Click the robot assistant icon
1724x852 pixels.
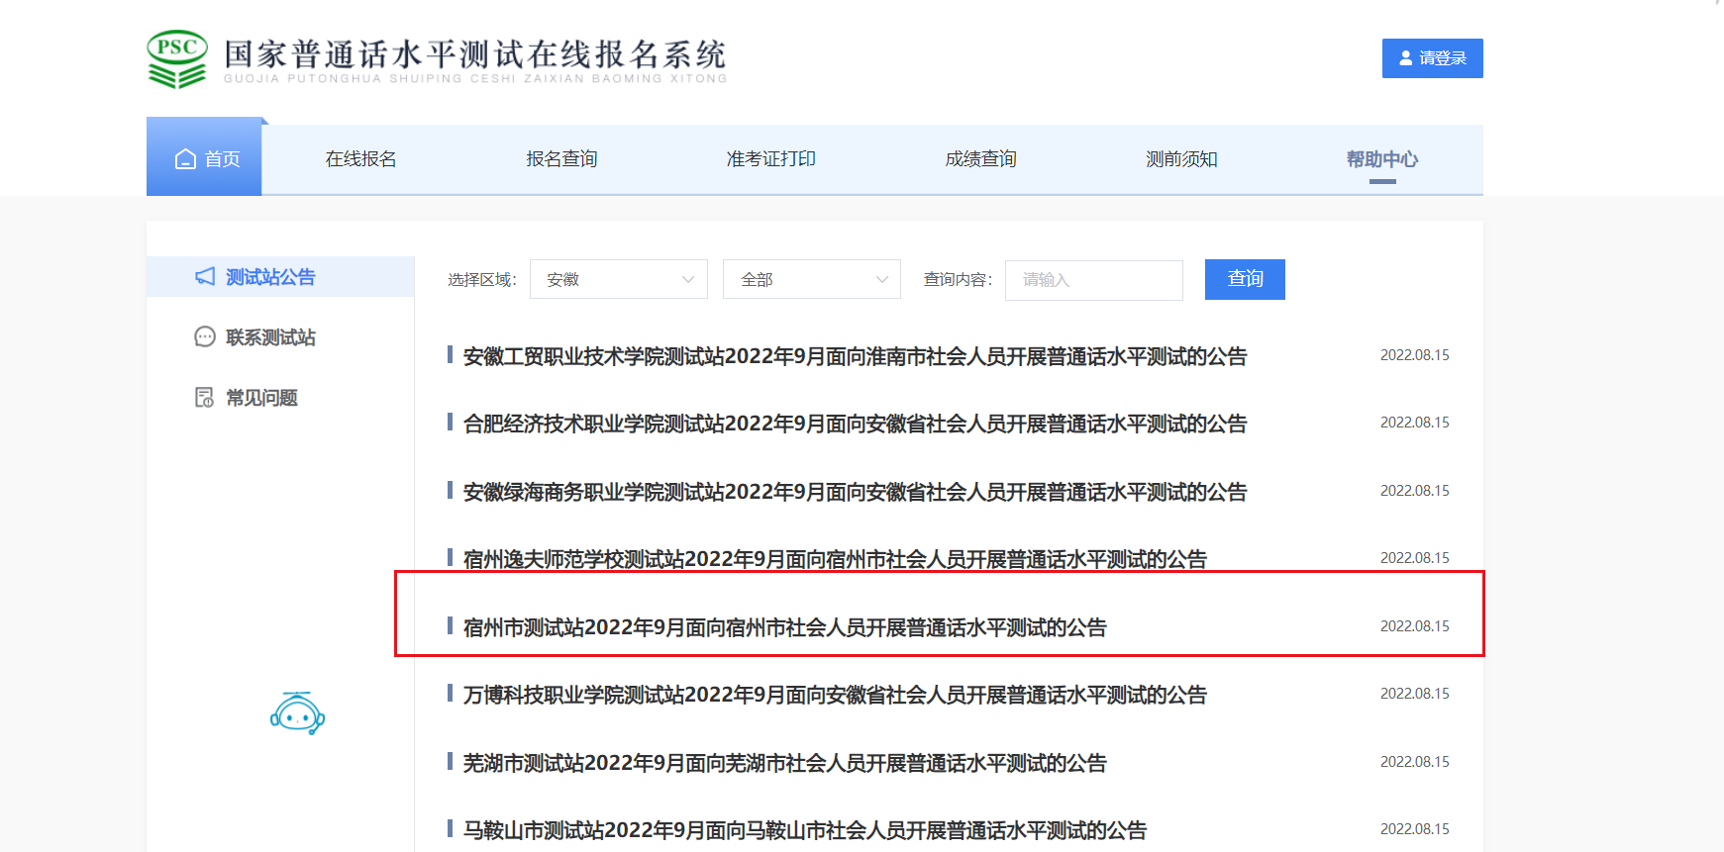point(297,713)
